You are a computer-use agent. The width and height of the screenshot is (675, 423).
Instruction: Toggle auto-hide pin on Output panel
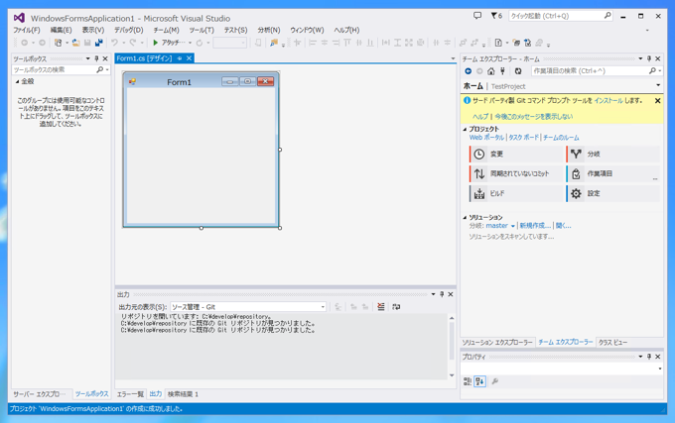coord(442,294)
